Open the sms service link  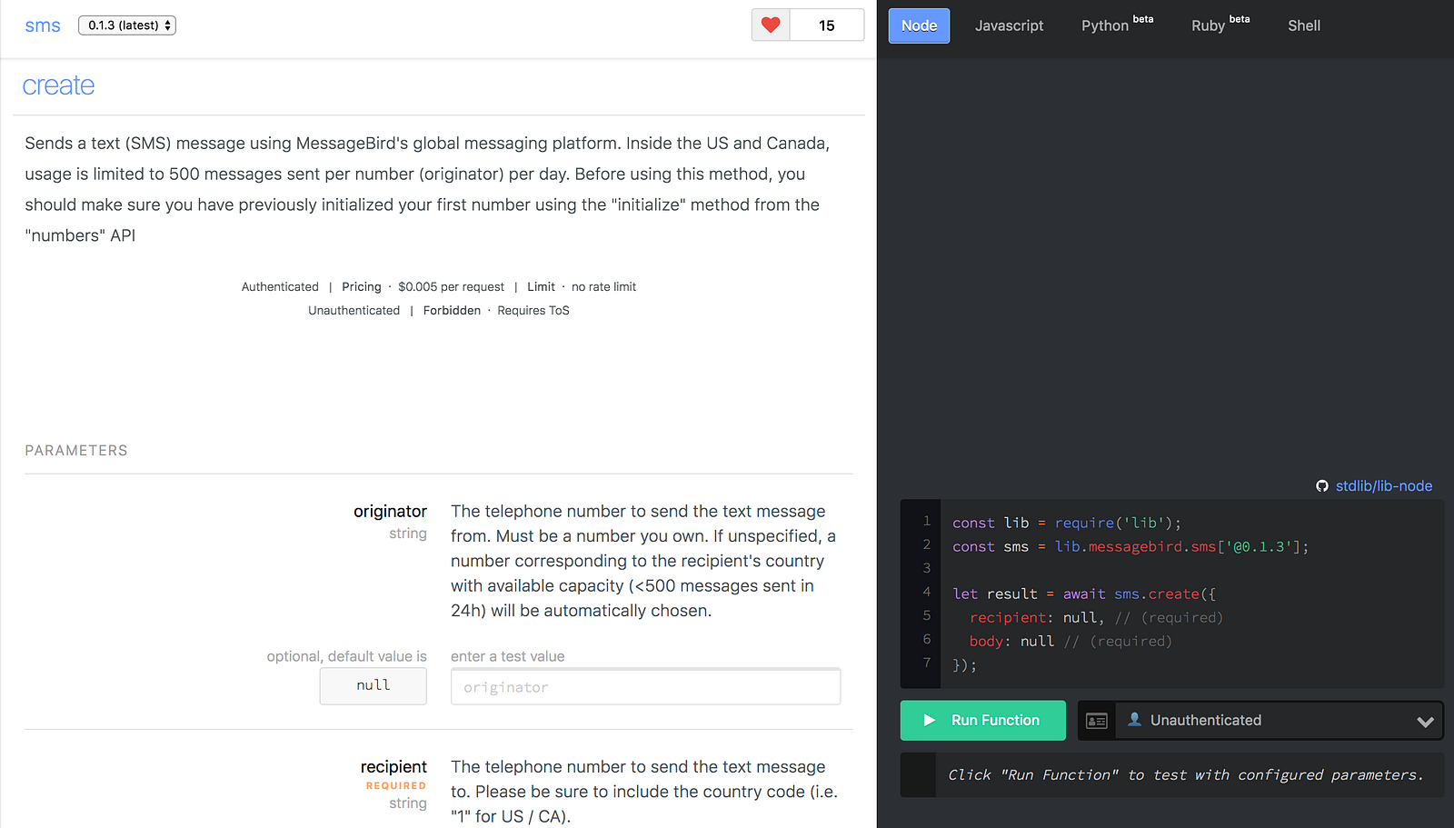pyautogui.click(x=43, y=25)
